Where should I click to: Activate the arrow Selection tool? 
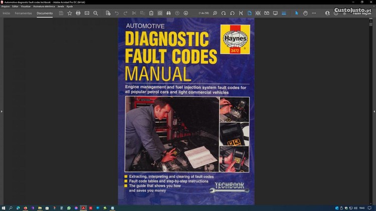[296, 13]
